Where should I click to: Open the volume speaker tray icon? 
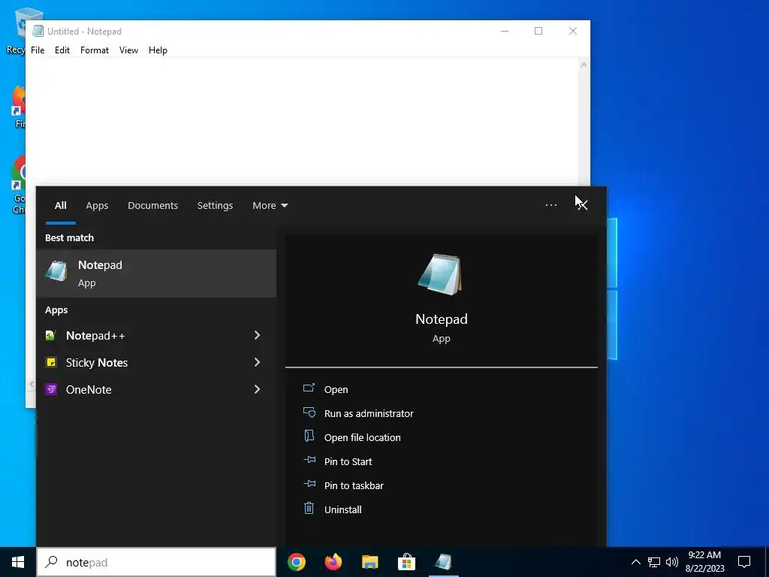pos(672,562)
